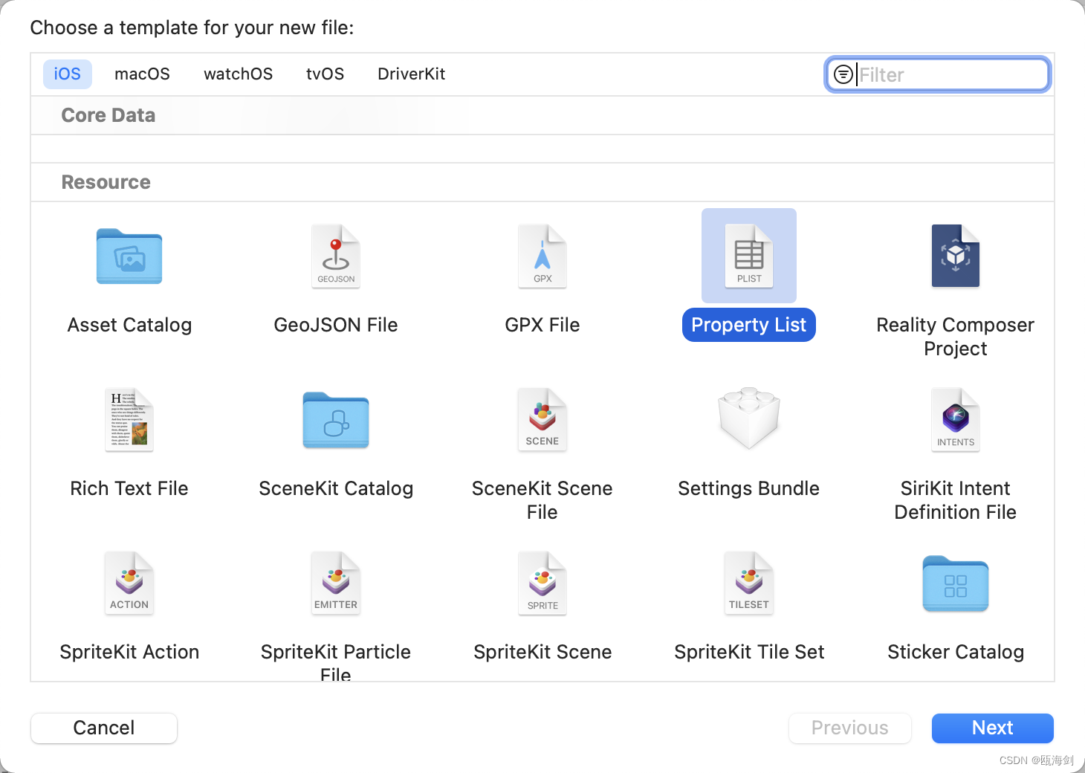This screenshot has height=773, width=1085.
Task: Pick the SiriKit Intent Definition icon
Action: tap(956, 420)
